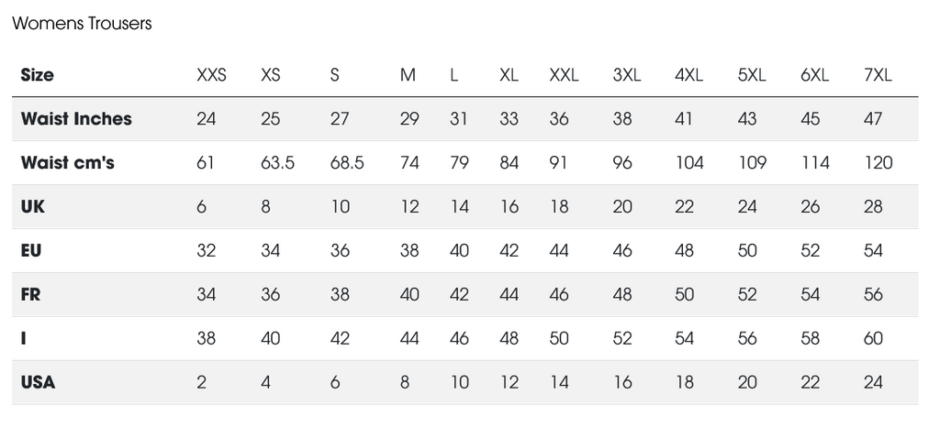Select the XXS size column header
This screenshot has width=940, height=427.
[211, 75]
